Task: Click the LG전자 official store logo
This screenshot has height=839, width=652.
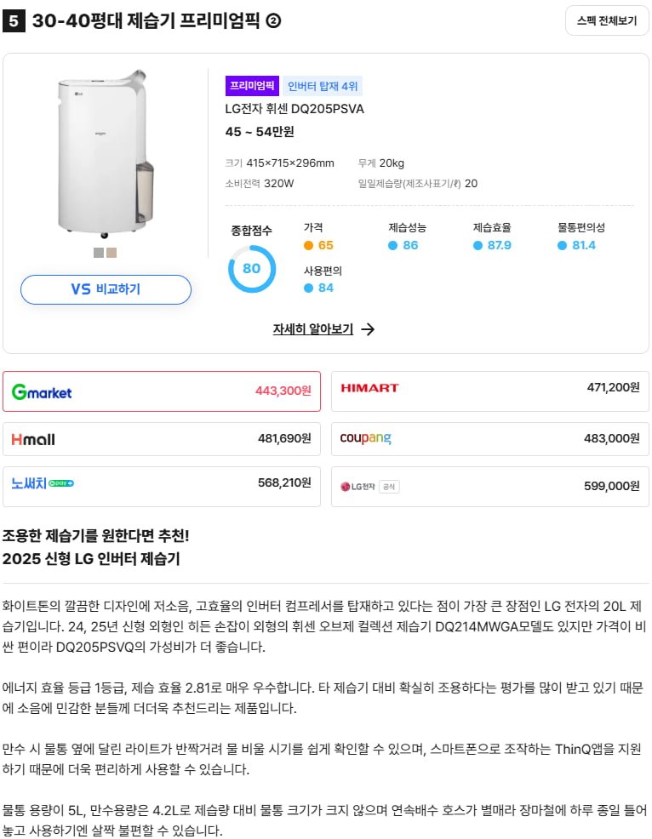Action: [x=369, y=486]
